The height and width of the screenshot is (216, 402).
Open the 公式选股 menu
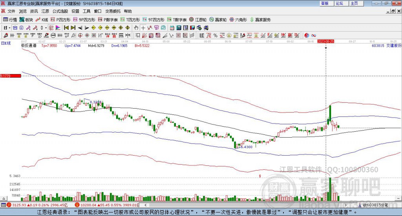click(60, 11)
